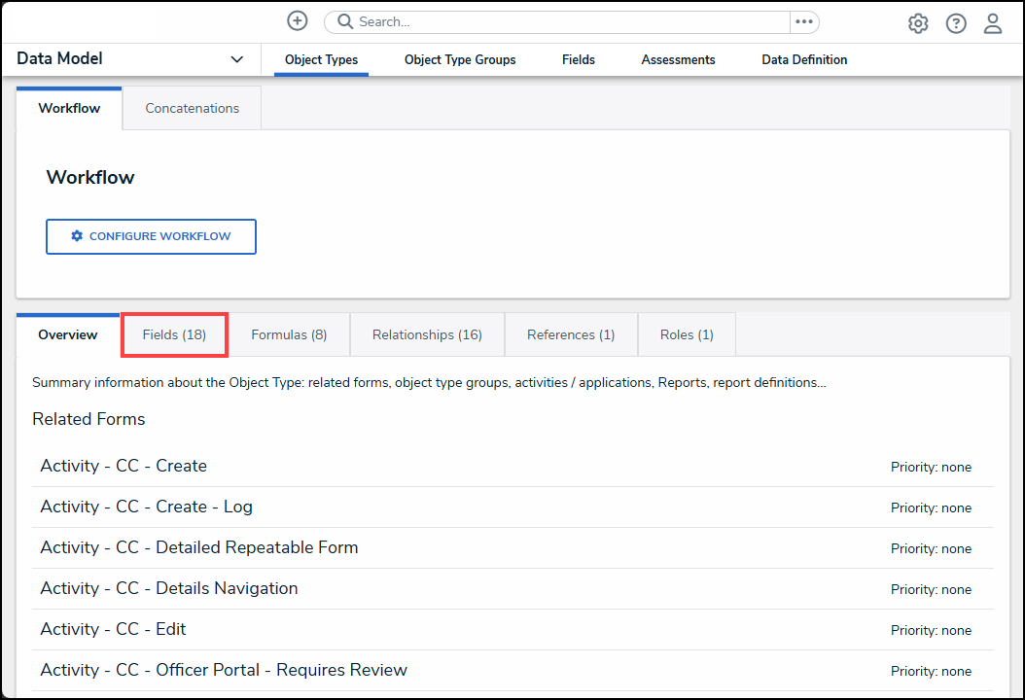This screenshot has width=1025, height=700.
Task: Open the search options ellipsis menu
Action: pos(804,22)
